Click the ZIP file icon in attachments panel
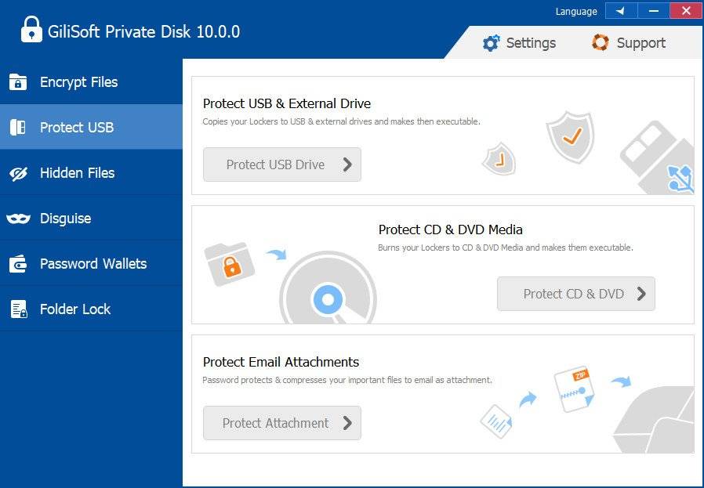Screen dimensions: 704x488 pyautogui.click(x=575, y=389)
